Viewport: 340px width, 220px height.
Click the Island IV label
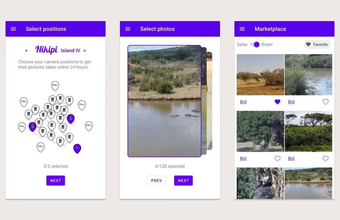click(x=71, y=50)
